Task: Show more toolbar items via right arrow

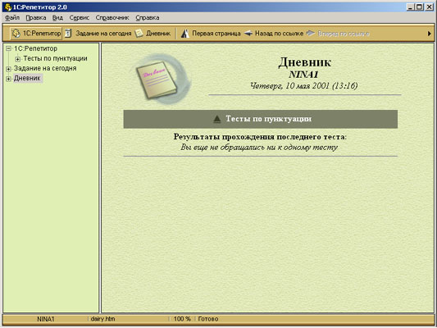Action: pos(430,34)
